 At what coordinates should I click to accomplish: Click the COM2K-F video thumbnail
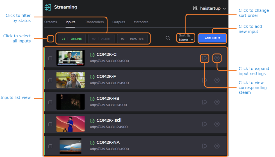point(70,80)
